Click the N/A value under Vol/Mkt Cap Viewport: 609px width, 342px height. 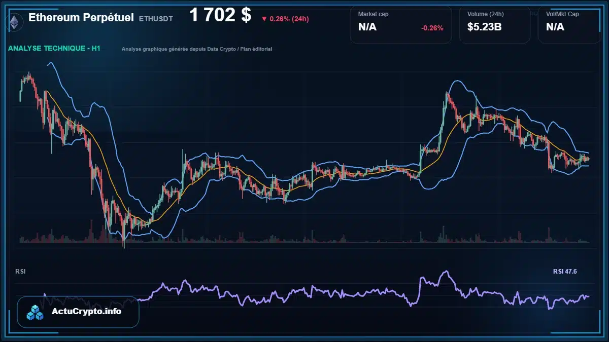(x=555, y=27)
